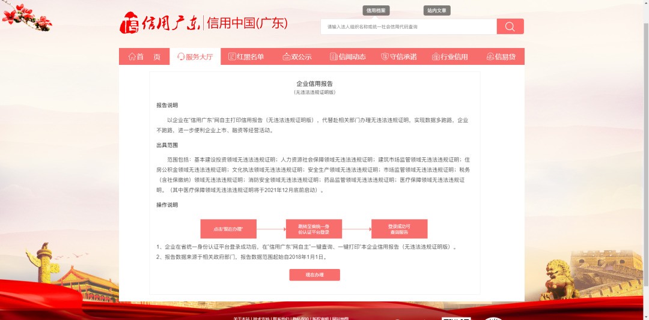Switch search mode to 站内文章
Viewport: 649px width, 320px height.
pos(437,10)
